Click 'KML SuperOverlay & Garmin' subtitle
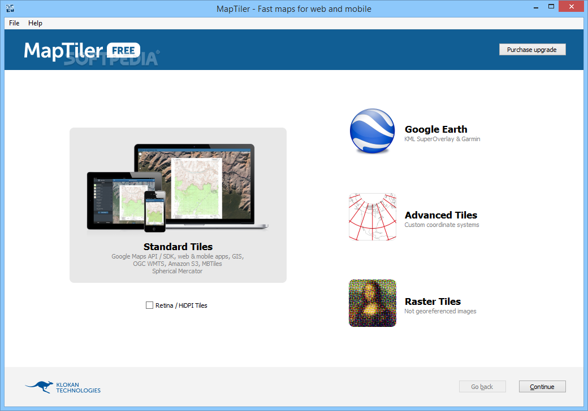Image resolution: width=588 pixels, height=411 pixels. [442, 139]
